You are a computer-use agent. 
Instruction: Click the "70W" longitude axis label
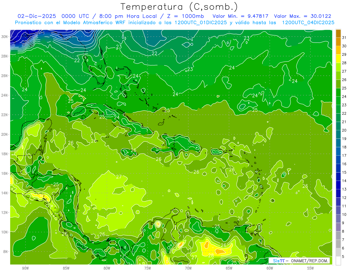coord(188,268)
